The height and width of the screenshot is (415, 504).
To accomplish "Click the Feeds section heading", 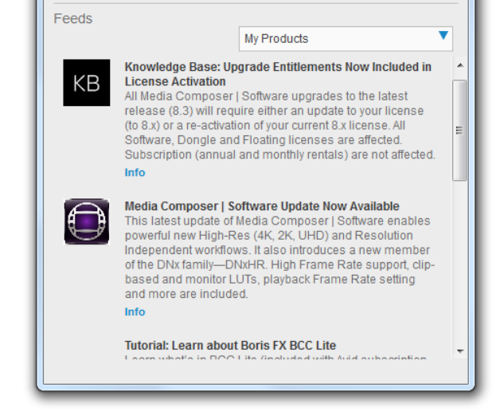I will [x=73, y=18].
